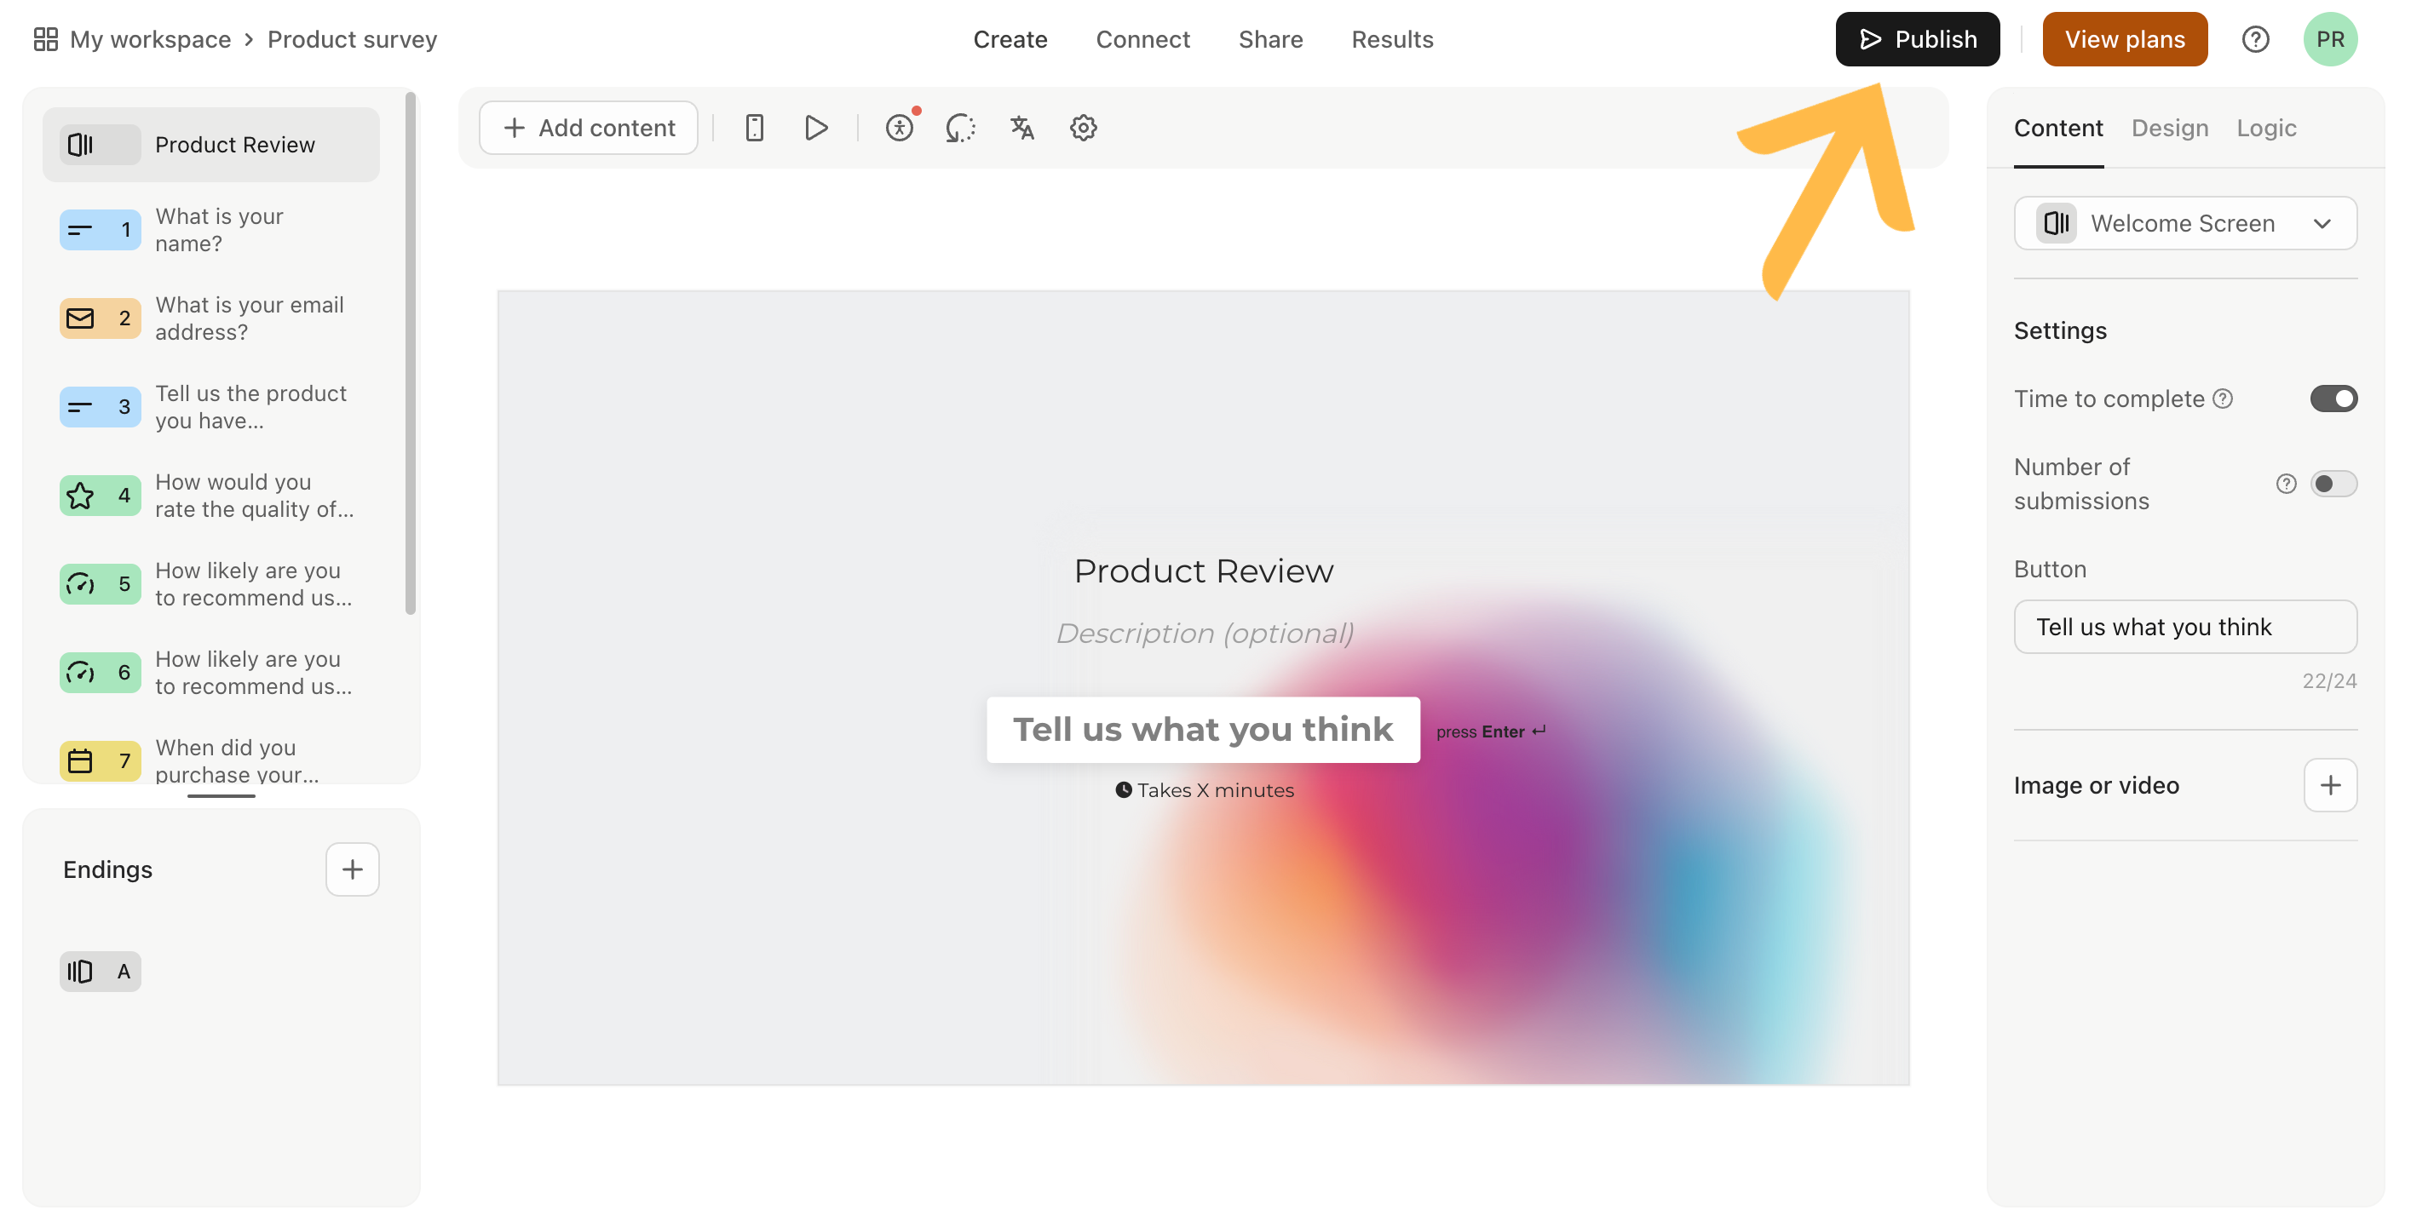Open the translate languages icon

[1022, 128]
